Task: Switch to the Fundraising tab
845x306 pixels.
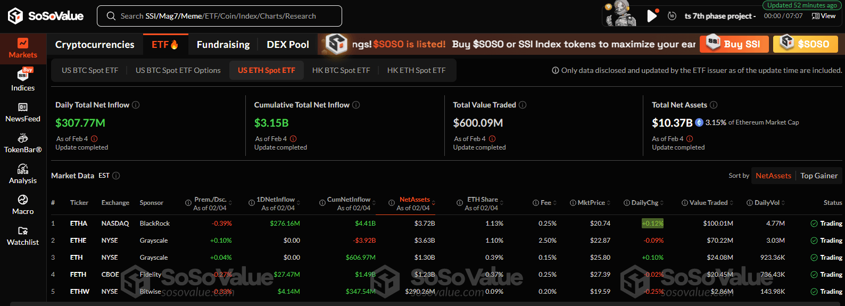Action: [223, 45]
